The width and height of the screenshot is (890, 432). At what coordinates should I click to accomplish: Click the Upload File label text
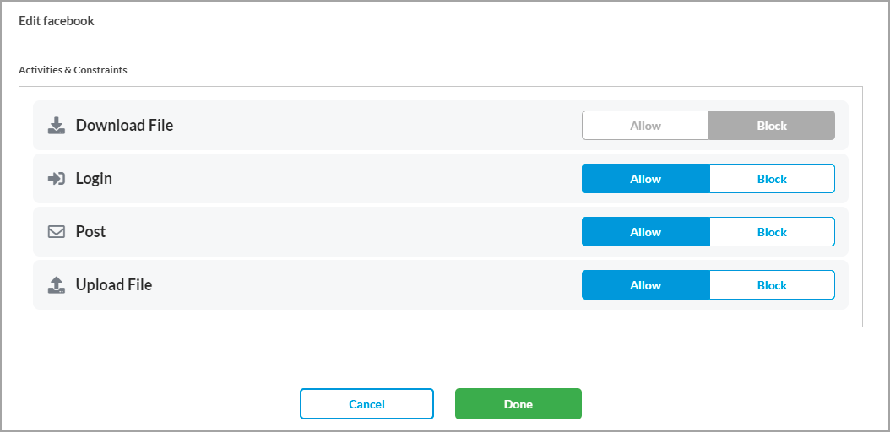click(114, 285)
